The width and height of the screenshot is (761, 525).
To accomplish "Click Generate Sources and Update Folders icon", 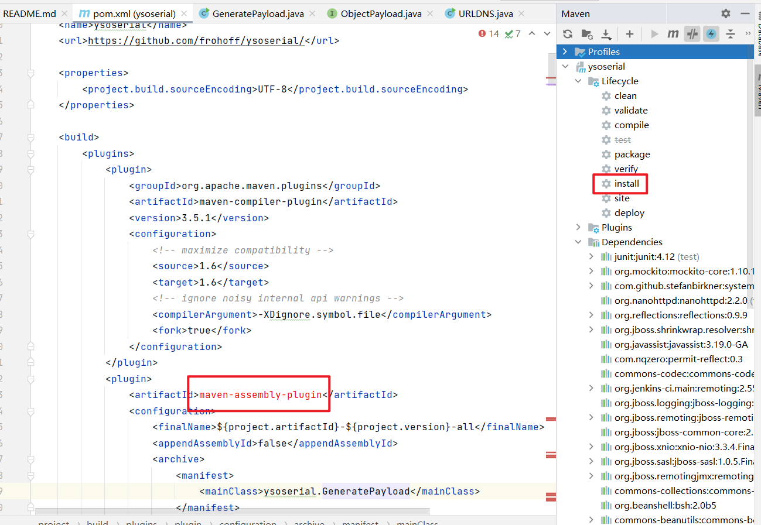I will point(587,34).
